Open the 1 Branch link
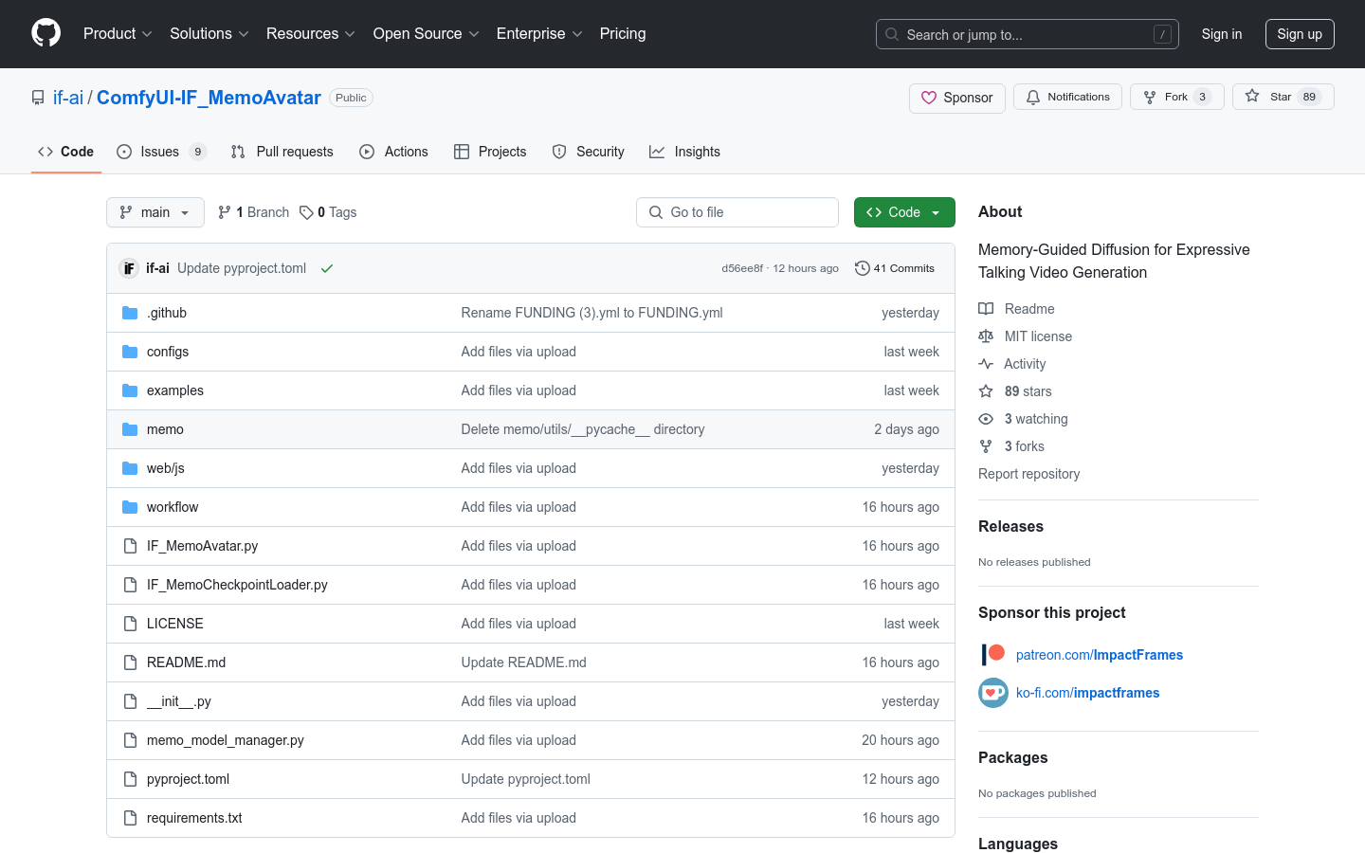The image size is (1365, 853). pyautogui.click(x=253, y=212)
